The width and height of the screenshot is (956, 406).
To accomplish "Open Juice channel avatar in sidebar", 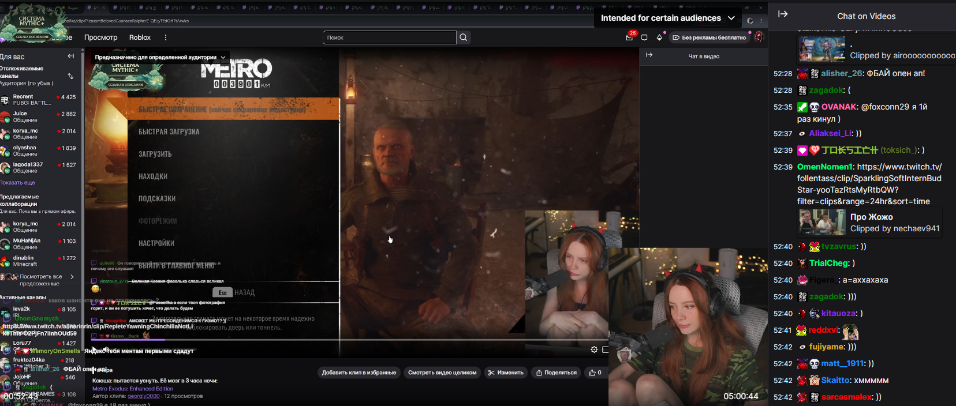I will 5,117.
